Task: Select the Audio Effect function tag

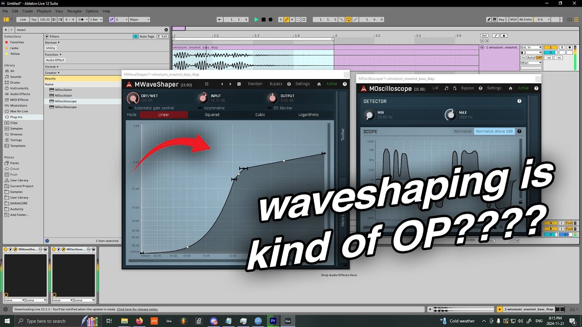Action: 55,60
